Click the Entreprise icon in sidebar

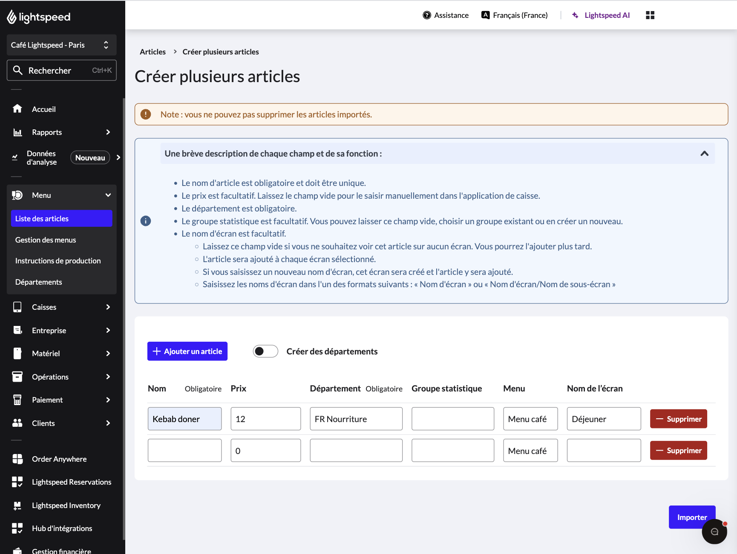click(x=17, y=330)
